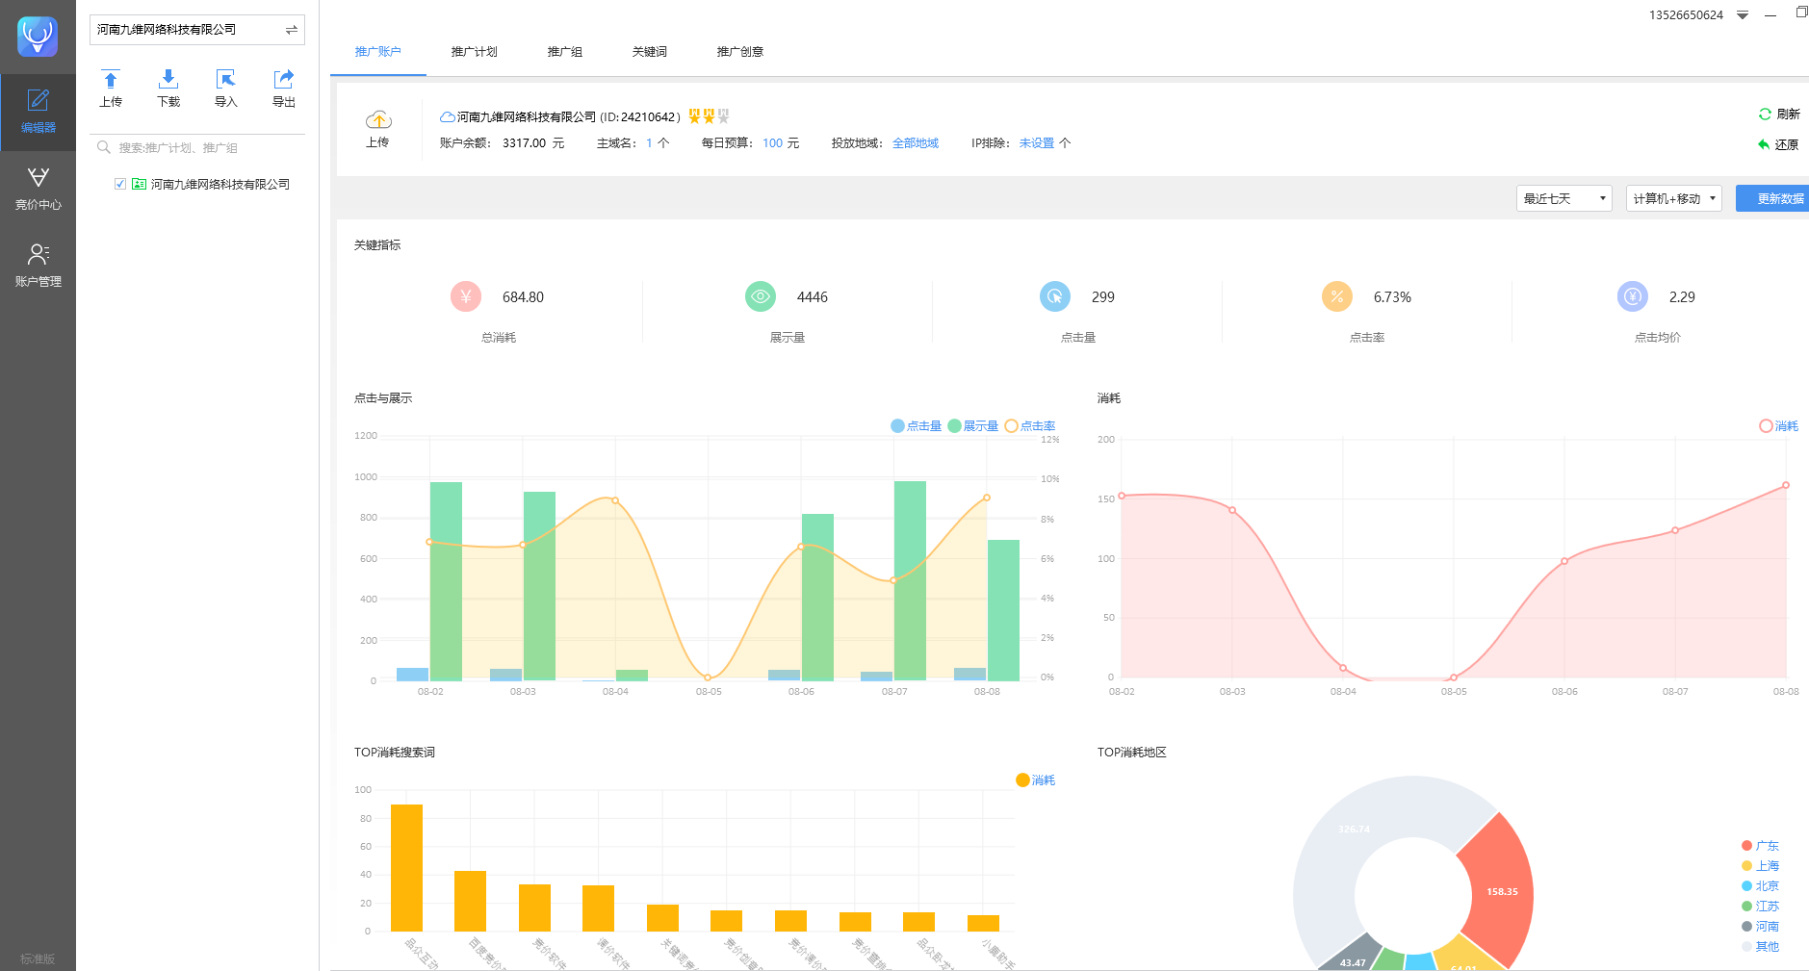Click the 账户余额 value 3317.00

(x=525, y=143)
